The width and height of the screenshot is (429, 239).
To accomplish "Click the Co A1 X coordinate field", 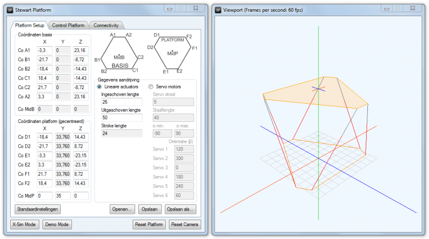I will 45,50.
